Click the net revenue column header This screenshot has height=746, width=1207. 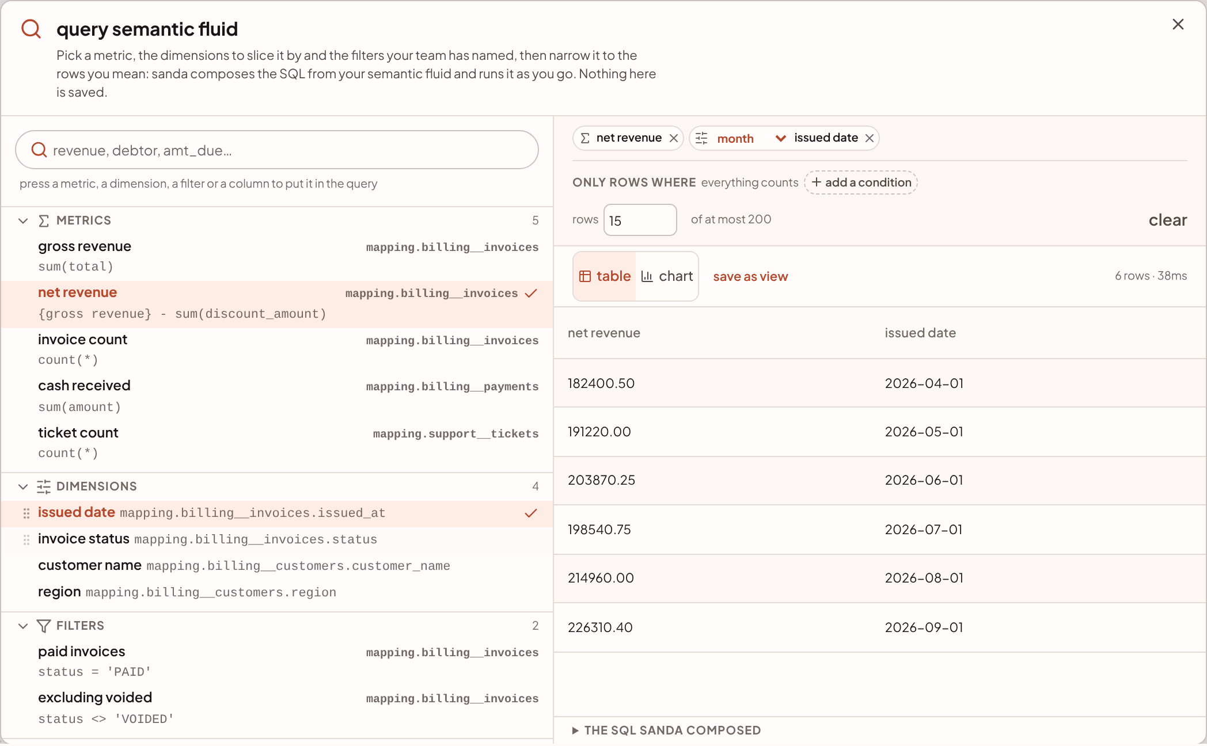click(604, 333)
